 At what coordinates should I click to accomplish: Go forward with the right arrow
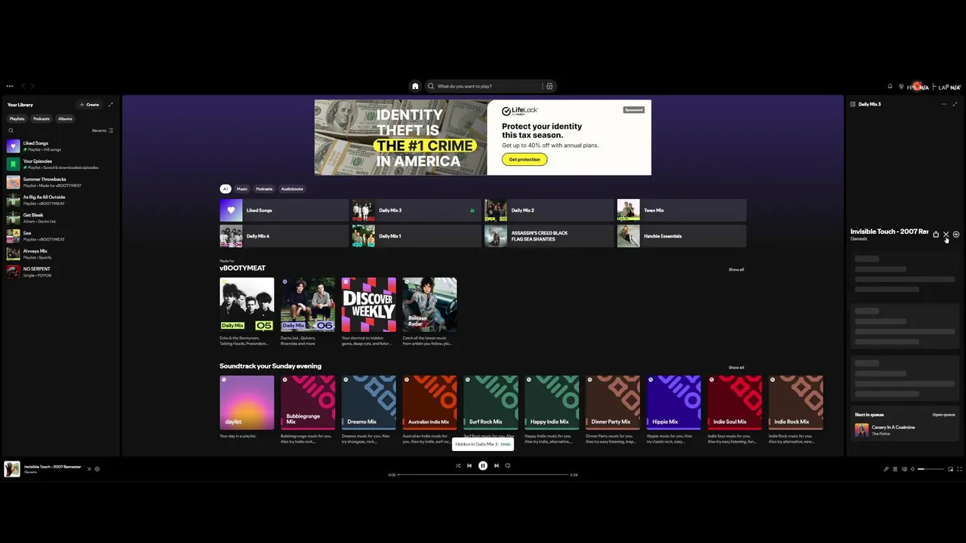(x=32, y=86)
